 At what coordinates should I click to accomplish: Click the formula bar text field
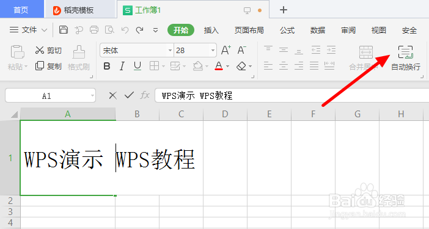click(291, 96)
